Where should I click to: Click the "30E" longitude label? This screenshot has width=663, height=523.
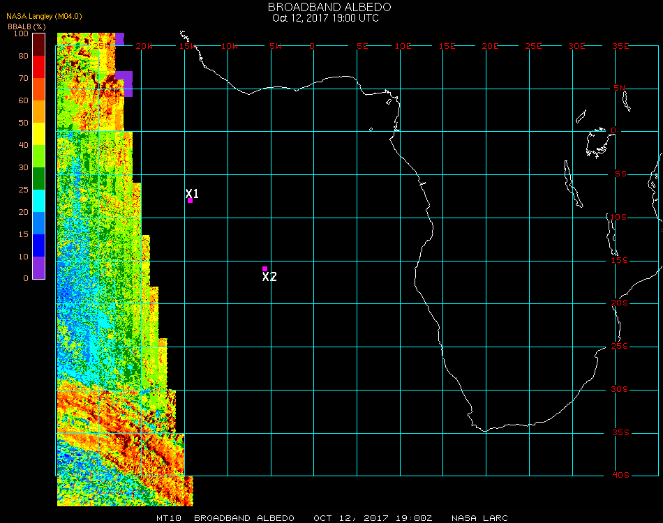[576, 46]
